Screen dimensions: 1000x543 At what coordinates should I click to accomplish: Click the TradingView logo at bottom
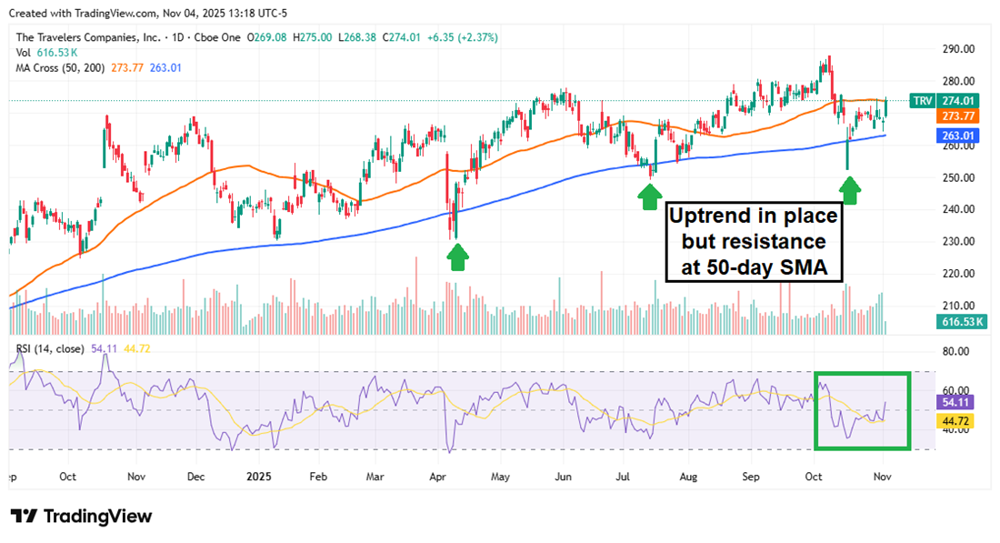pyautogui.click(x=81, y=517)
